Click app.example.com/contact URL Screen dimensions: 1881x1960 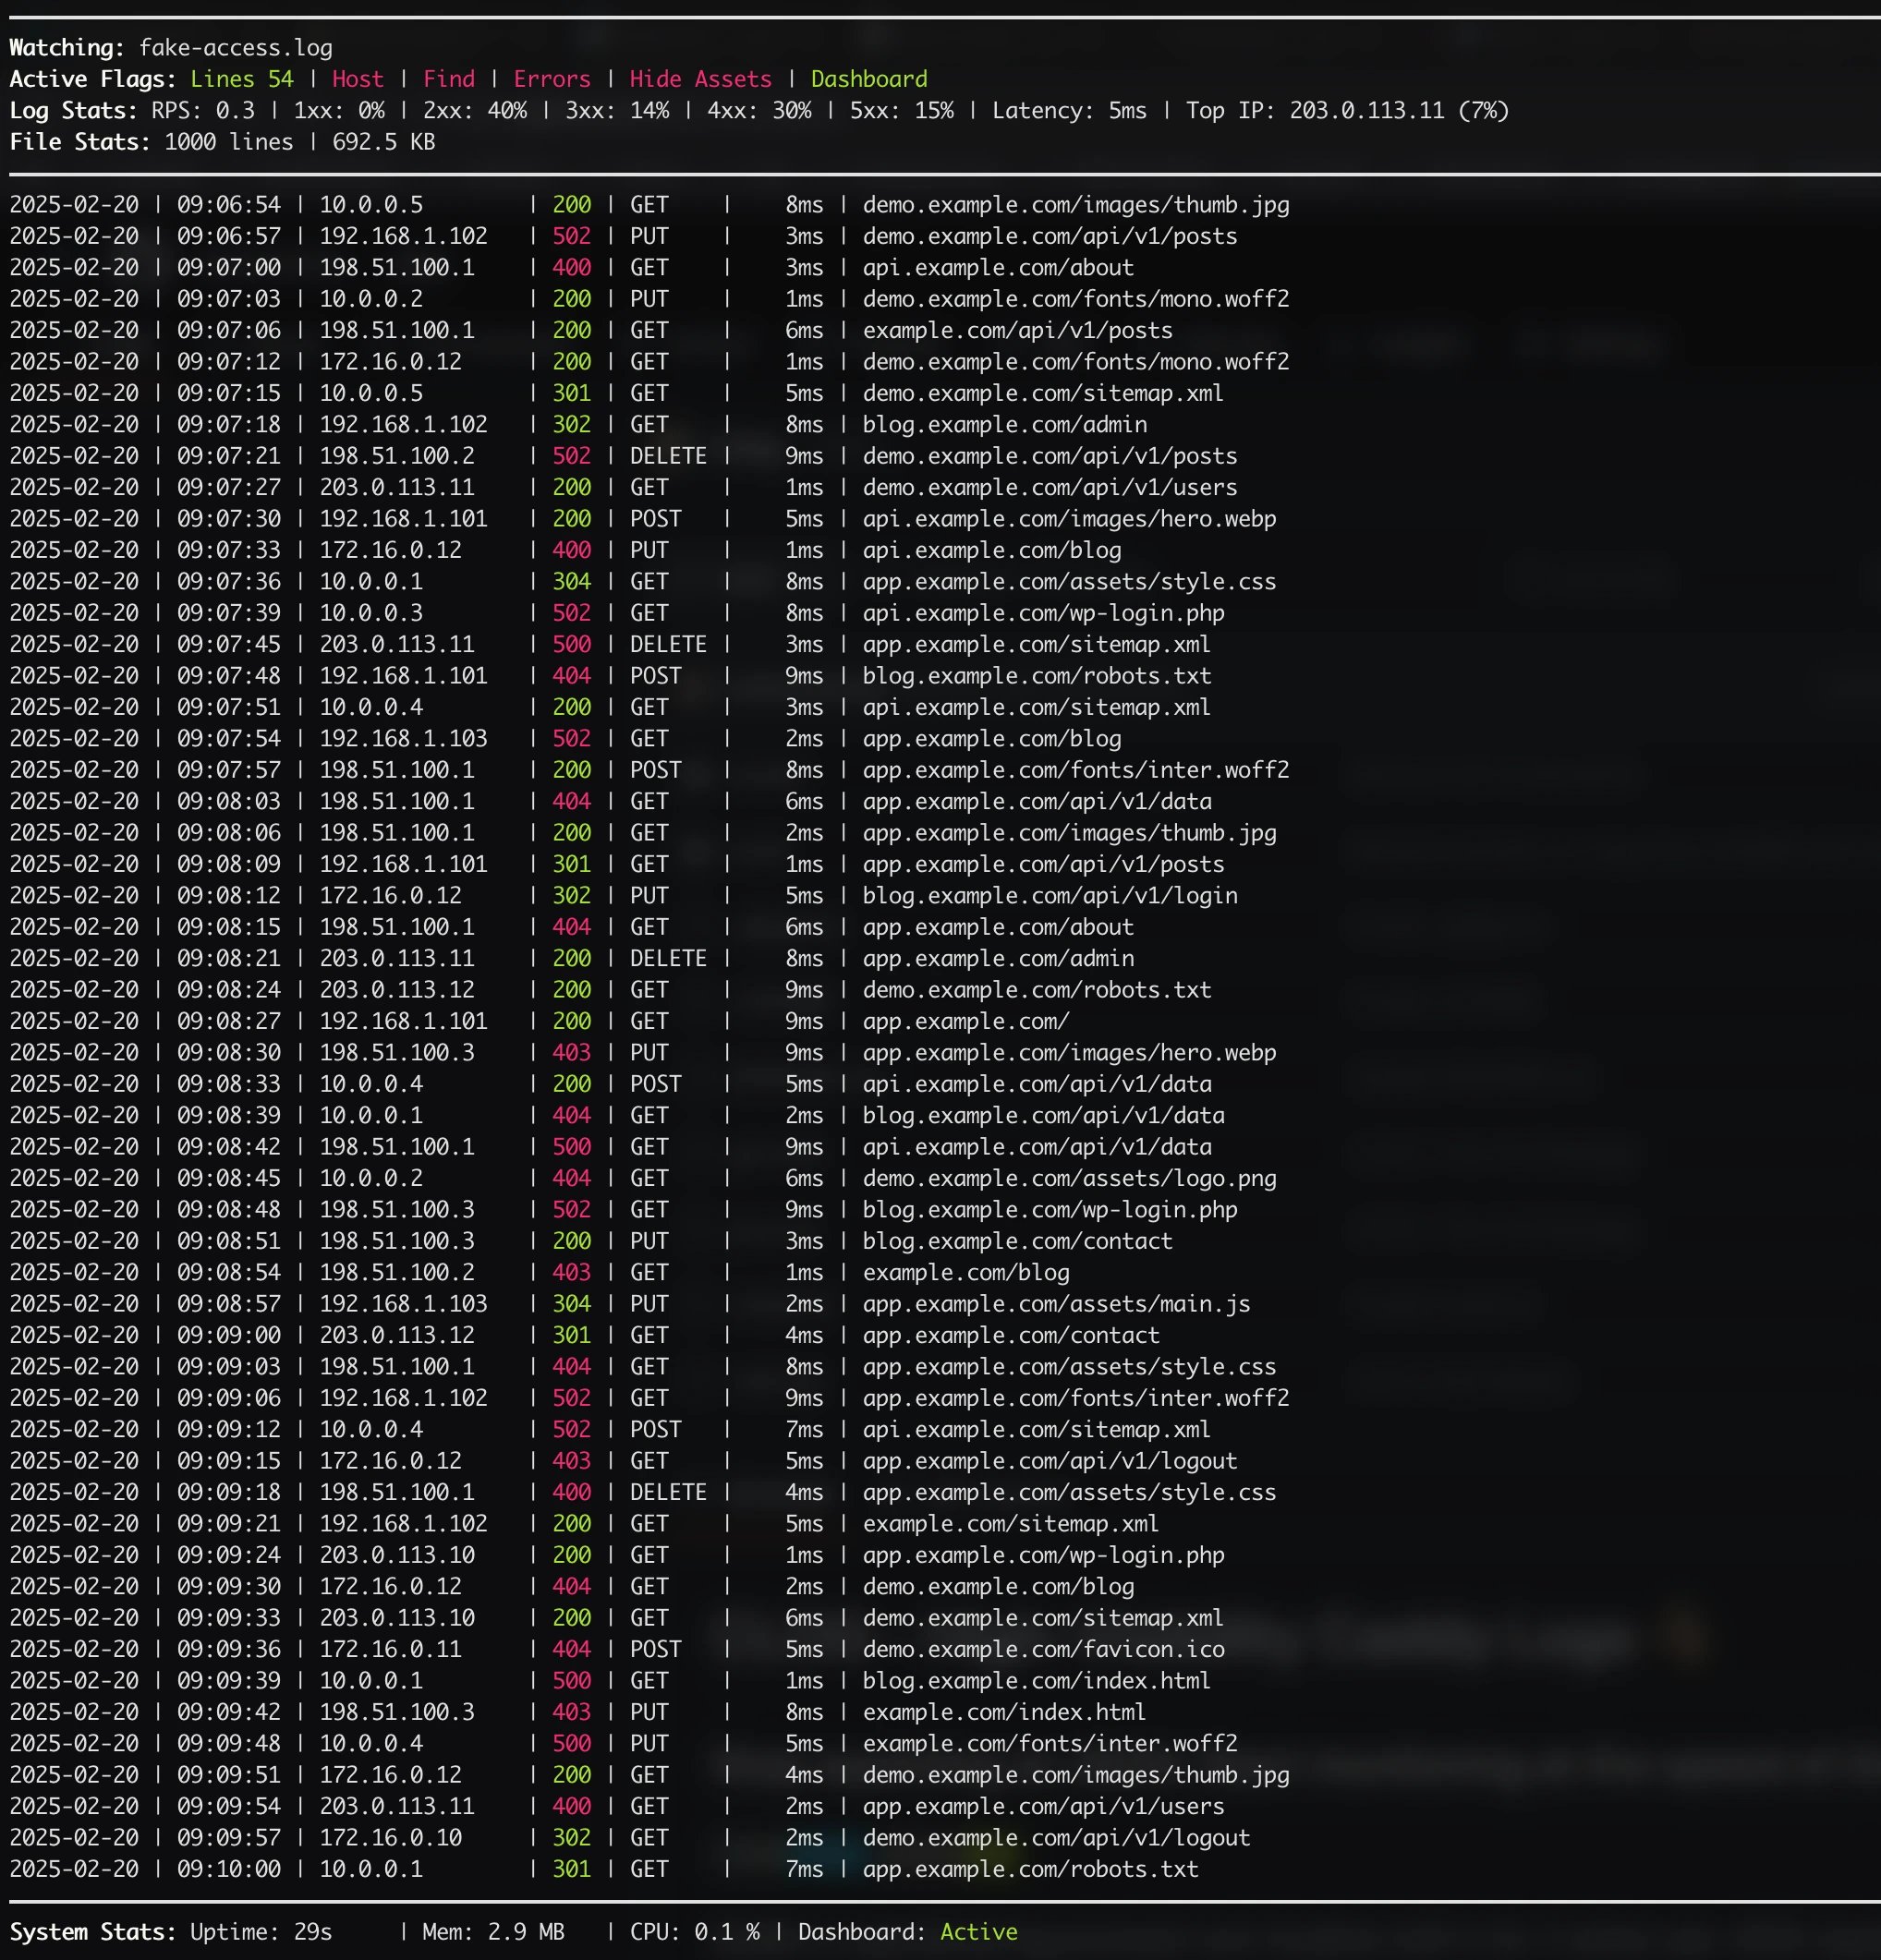click(x=1011, y=1336)
